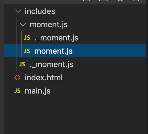Open nested ._moment.js inside moment.js folder
The image size is (148, 134).
pos(56,38)
